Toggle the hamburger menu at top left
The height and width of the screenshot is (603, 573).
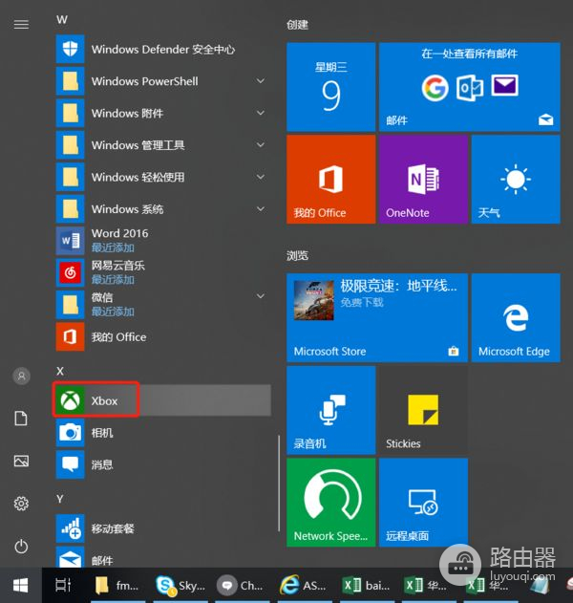pyautogui.click(x=21, y=24)
